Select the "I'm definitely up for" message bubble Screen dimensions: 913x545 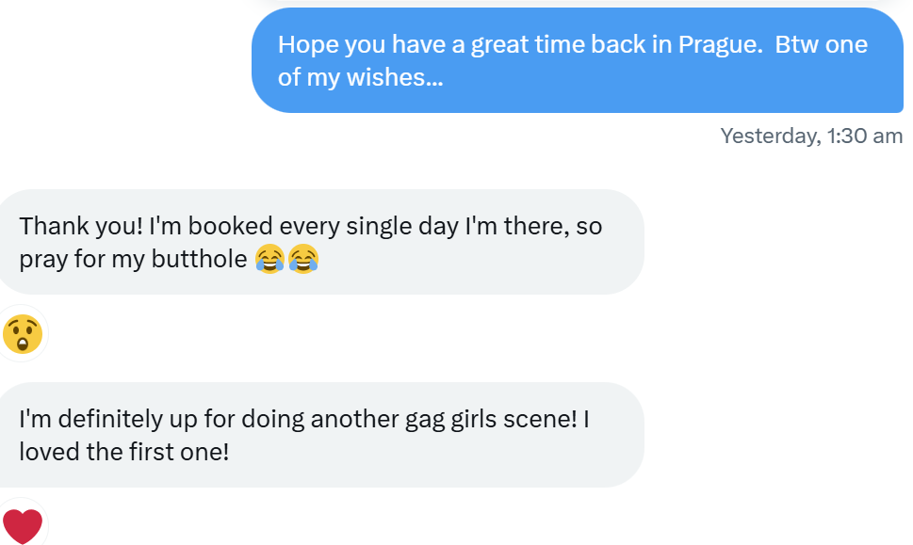point(320,435)
